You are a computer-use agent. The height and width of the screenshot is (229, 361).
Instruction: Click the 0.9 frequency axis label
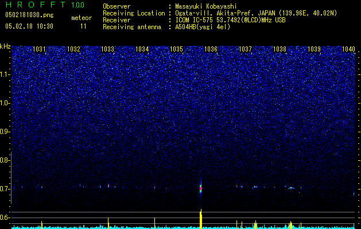pyautogui.click(x=5, y=132)
